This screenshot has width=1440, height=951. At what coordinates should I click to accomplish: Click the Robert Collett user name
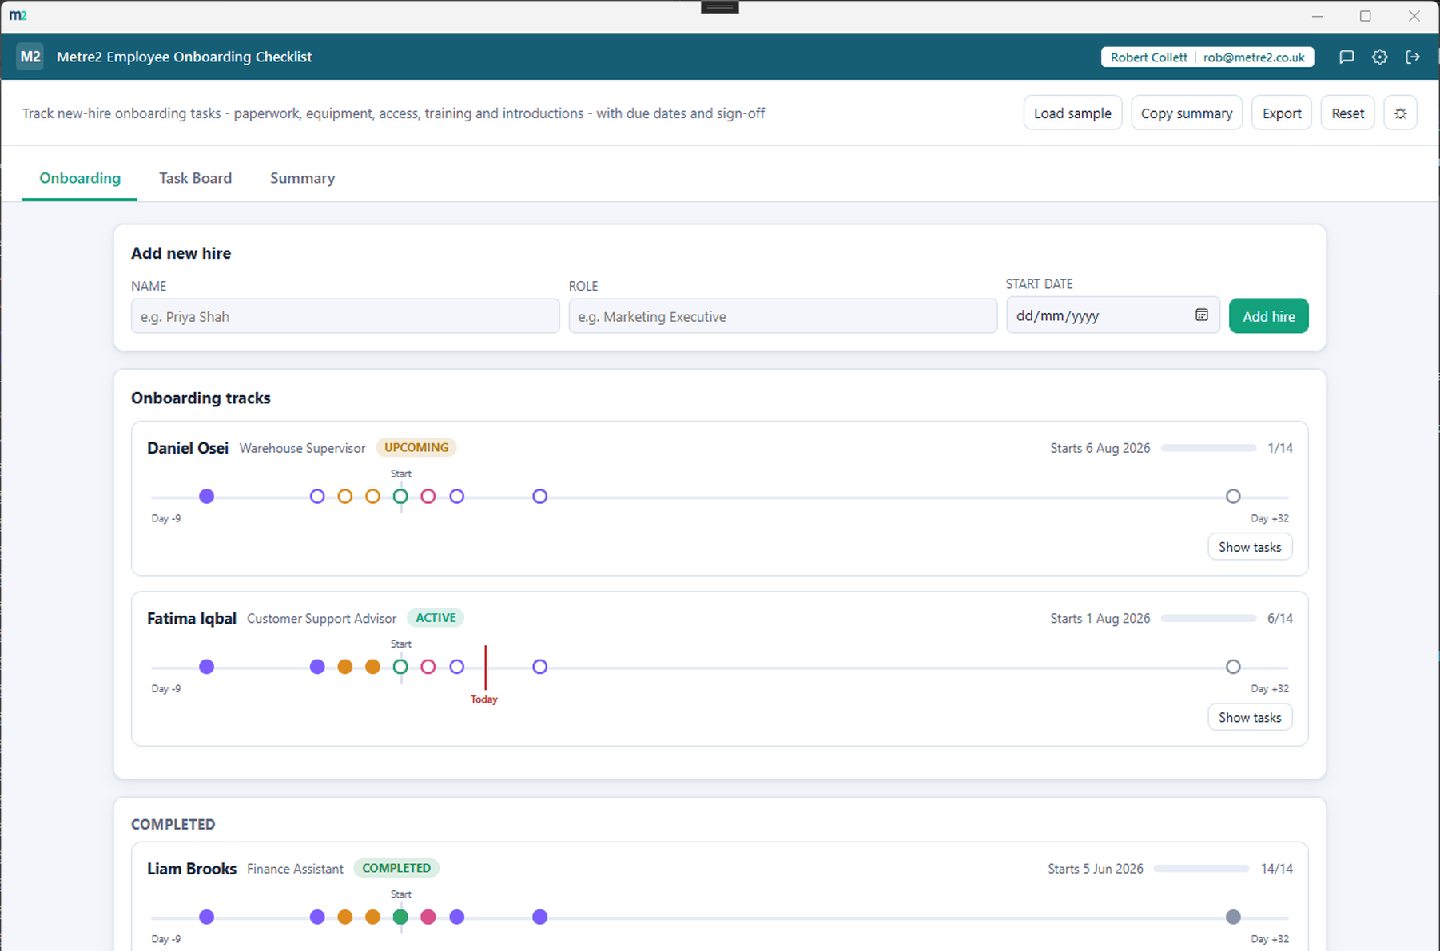(x=1149, y=57)
